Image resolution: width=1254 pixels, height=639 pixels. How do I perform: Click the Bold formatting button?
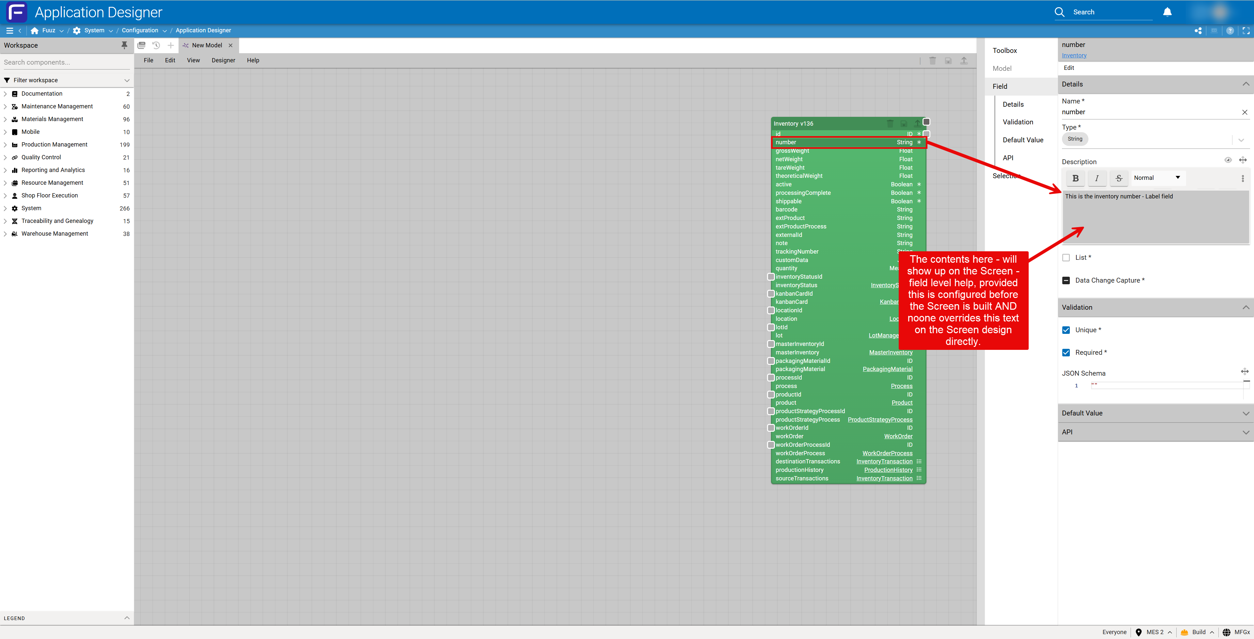coord(1075,178)
